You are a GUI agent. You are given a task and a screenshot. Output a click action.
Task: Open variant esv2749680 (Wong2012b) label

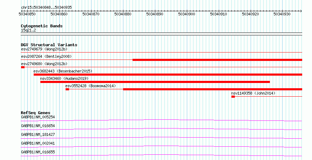click(x=44, y=64)
